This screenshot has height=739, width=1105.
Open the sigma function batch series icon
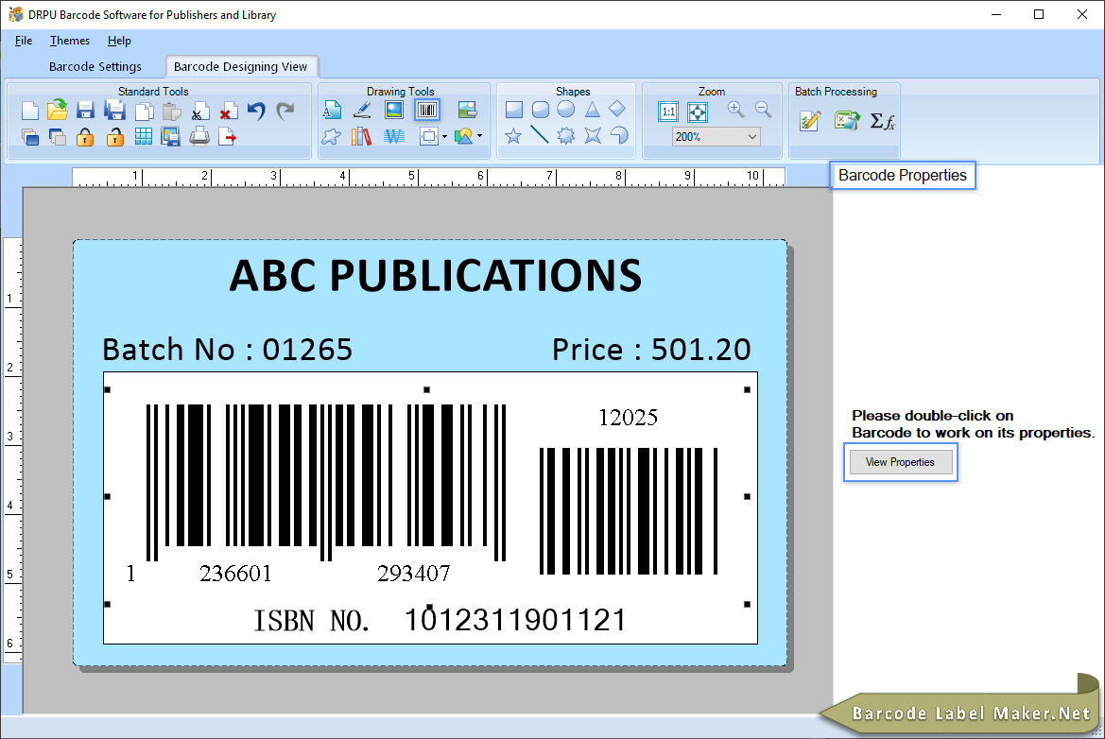882,121
